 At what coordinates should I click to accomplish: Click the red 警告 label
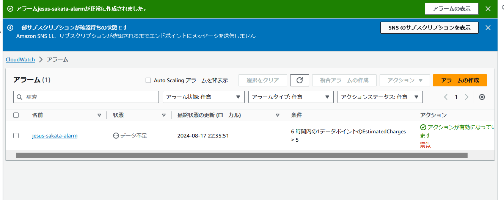click(x=425, y=144)
